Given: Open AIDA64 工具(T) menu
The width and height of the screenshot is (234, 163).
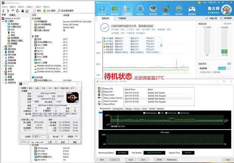Looking at the screenshot, I should pyautogui.click(x=38, y=7).
